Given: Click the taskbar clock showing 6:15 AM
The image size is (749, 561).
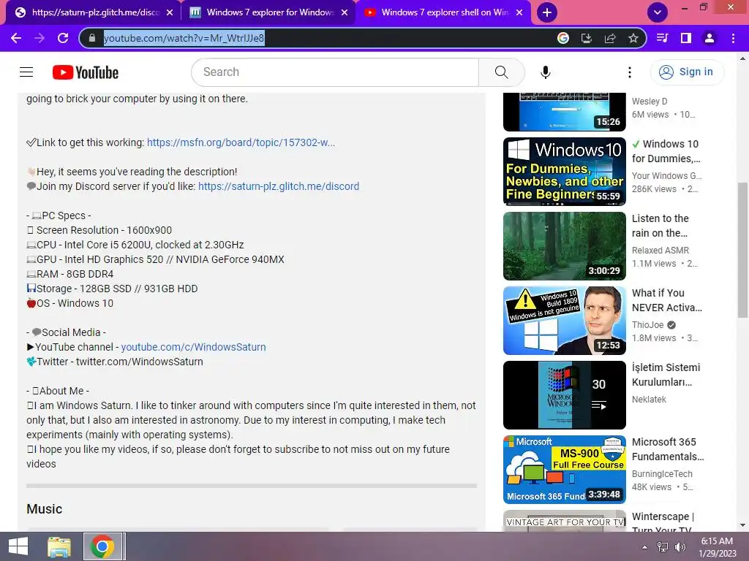Looking at the screenshot, I should pyautogui.click(x=717, y=547).
